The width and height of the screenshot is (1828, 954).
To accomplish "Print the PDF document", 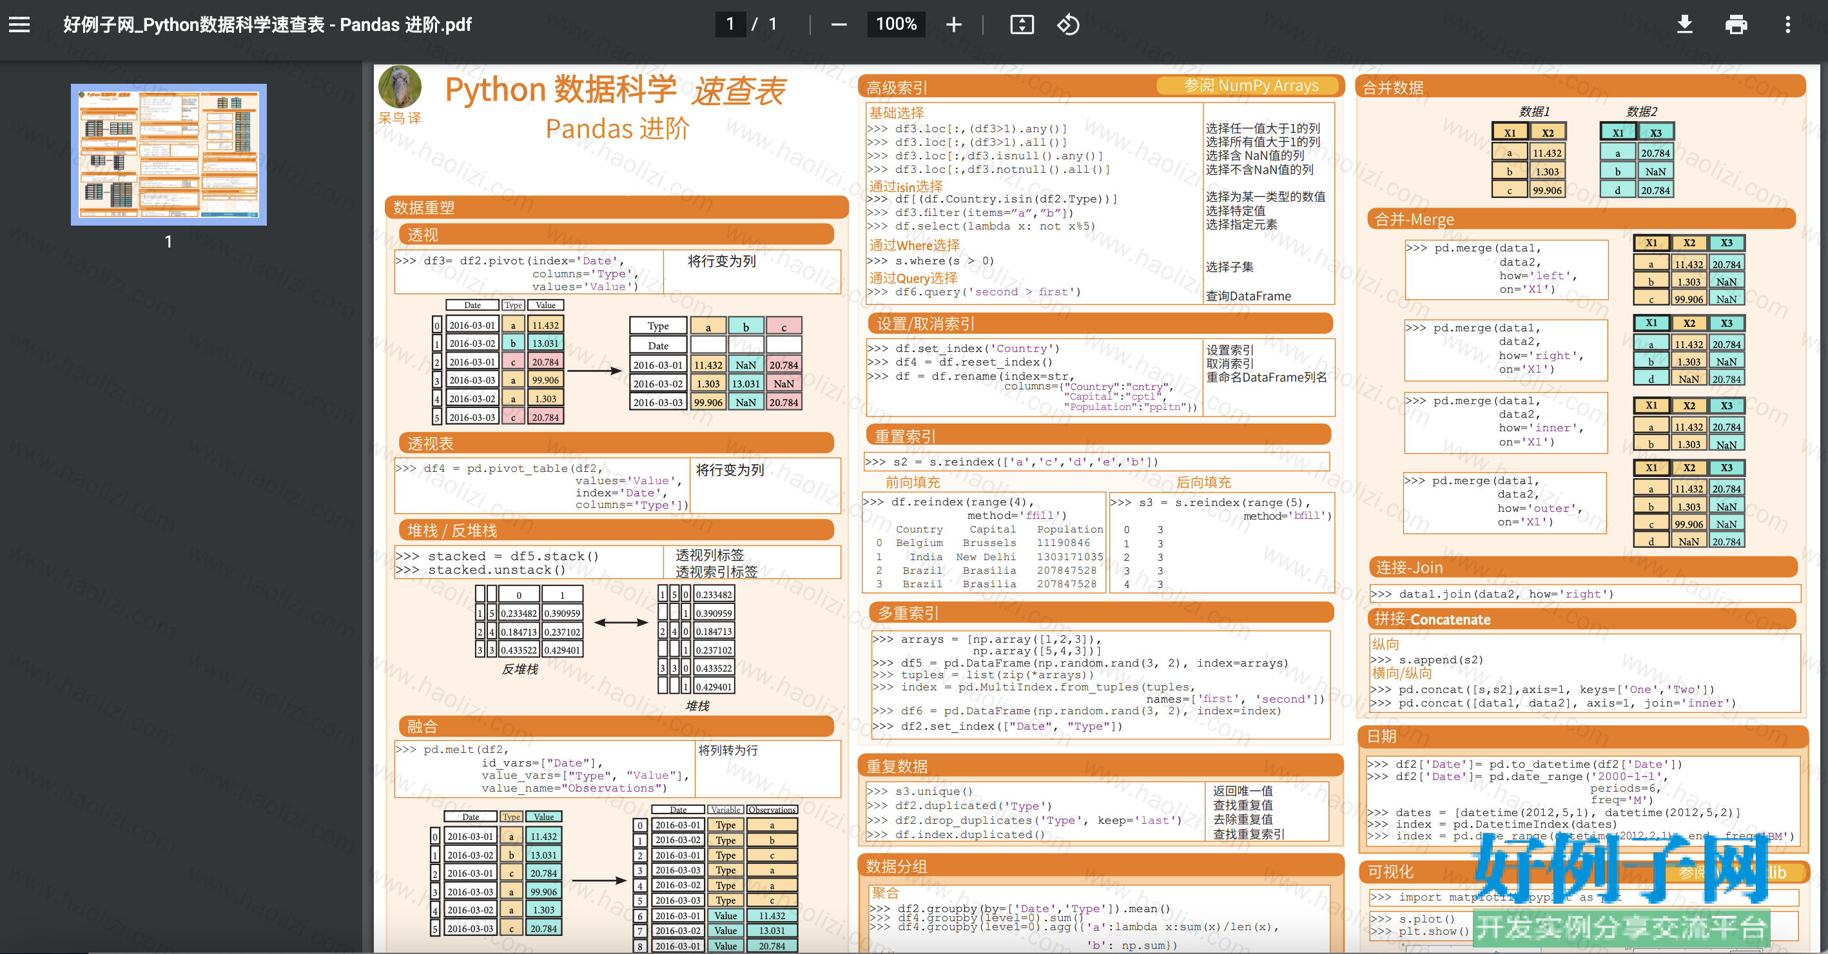I will click(1736, 25).
